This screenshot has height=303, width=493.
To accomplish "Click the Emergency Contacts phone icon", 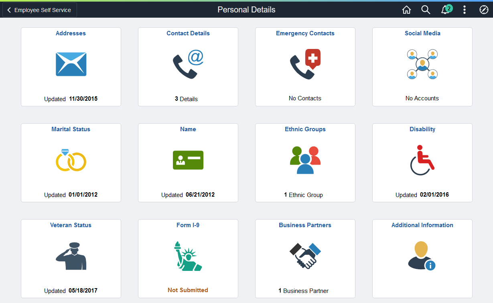I will pyautogui.click(x=305, y=64).
